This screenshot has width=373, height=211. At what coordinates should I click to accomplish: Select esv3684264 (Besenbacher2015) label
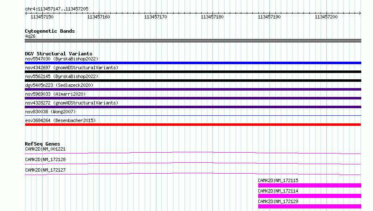click(60, 120)
